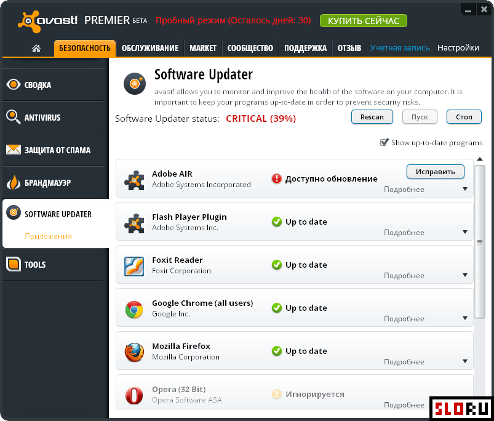This screenshot has width=494, height=421.
Task: Click Подробнее link for Mozilla Firefox
Action: coord(404,362)
